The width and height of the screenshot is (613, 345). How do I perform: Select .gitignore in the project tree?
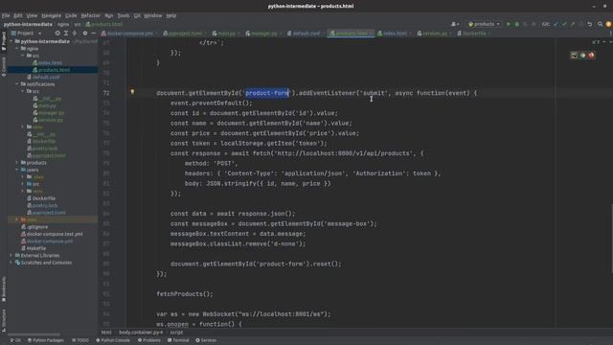37,227
